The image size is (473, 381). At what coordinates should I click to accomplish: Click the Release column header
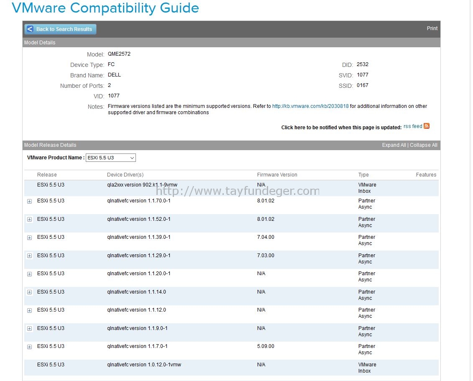pos(47,175)
